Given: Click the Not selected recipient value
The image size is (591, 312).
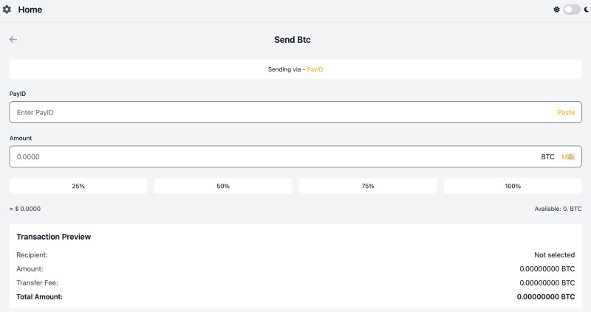Looking at the screenshot, I should tap(554, 254).
